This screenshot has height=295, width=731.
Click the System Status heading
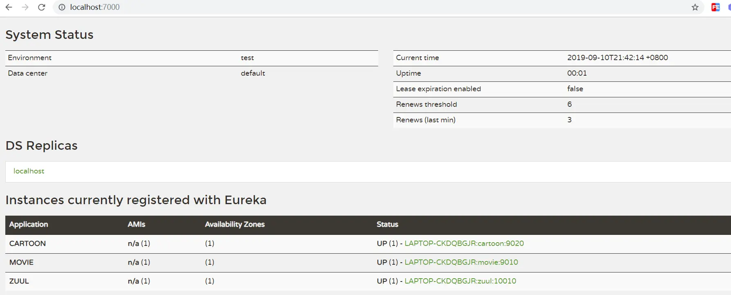[49, 35]
